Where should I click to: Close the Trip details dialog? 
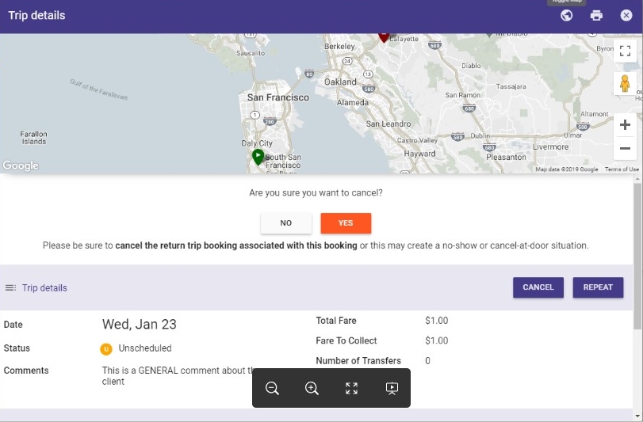[x=626, y=16]
